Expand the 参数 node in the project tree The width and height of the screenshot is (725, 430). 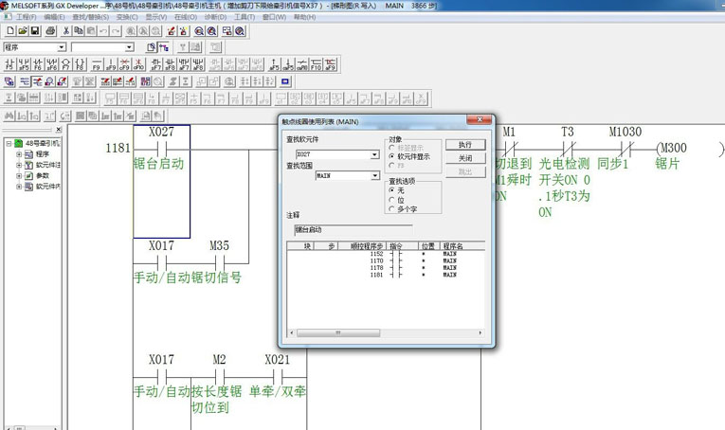19,175
